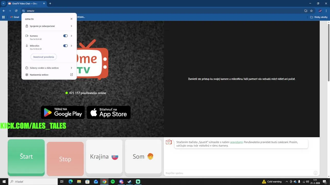330x185 pixels.
Task: Click Resetovať povolenia button
Action: (x=44, y=57)
